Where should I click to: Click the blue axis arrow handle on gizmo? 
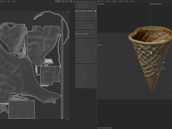[x=164, y=62]
